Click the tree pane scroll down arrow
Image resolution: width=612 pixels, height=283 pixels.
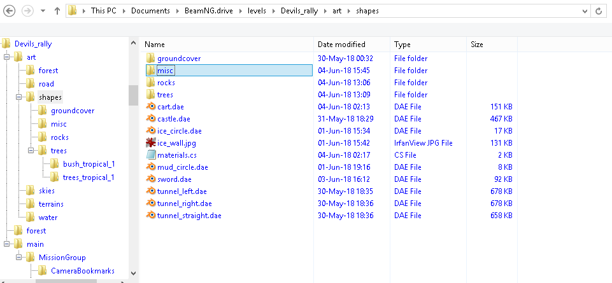click(134, 273)
